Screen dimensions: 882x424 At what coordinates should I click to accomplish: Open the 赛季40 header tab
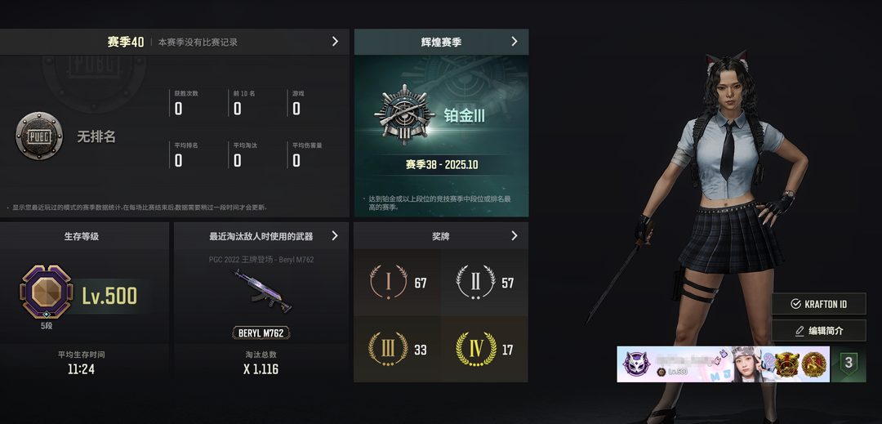tap(126, 42)
